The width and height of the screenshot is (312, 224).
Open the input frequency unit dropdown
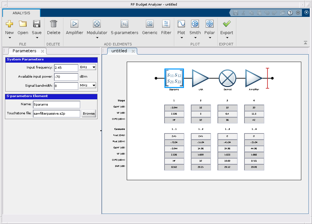coord(88,67)
